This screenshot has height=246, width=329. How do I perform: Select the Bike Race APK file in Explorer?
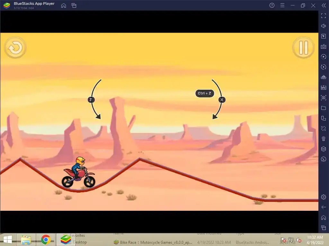coord(153,242)
